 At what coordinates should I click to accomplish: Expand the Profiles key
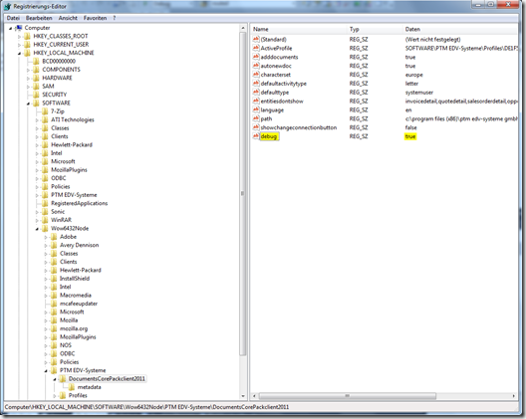pos(55,396)
